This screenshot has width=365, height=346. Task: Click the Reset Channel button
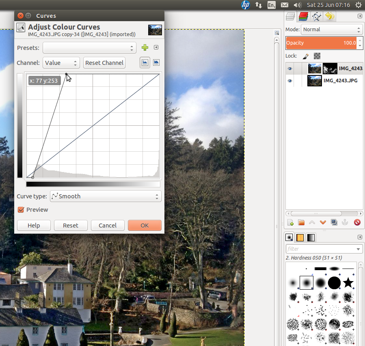(104, 63)
